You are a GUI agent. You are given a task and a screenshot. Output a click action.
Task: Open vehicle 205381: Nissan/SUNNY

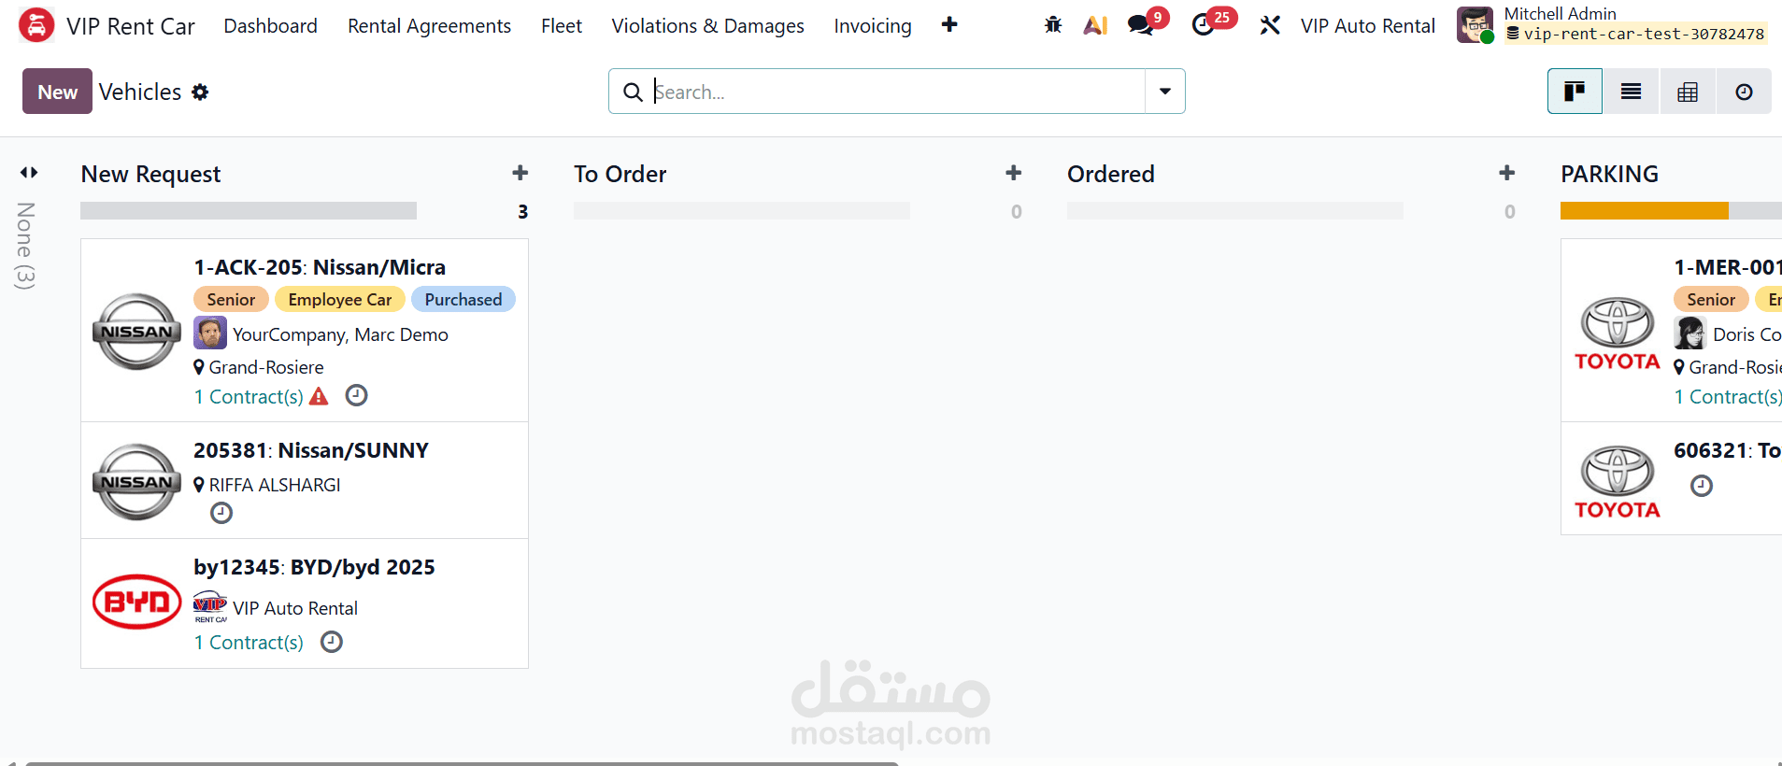(x=311, y=450)
